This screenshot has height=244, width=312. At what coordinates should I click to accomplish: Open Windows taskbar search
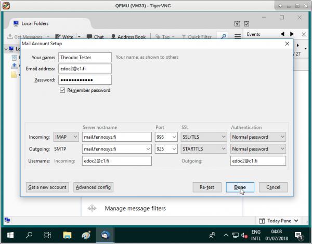tap(29, 235)
